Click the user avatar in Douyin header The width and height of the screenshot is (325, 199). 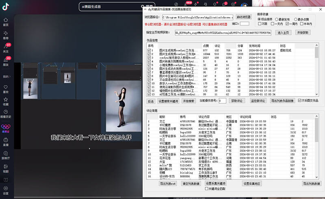[245, 4]
